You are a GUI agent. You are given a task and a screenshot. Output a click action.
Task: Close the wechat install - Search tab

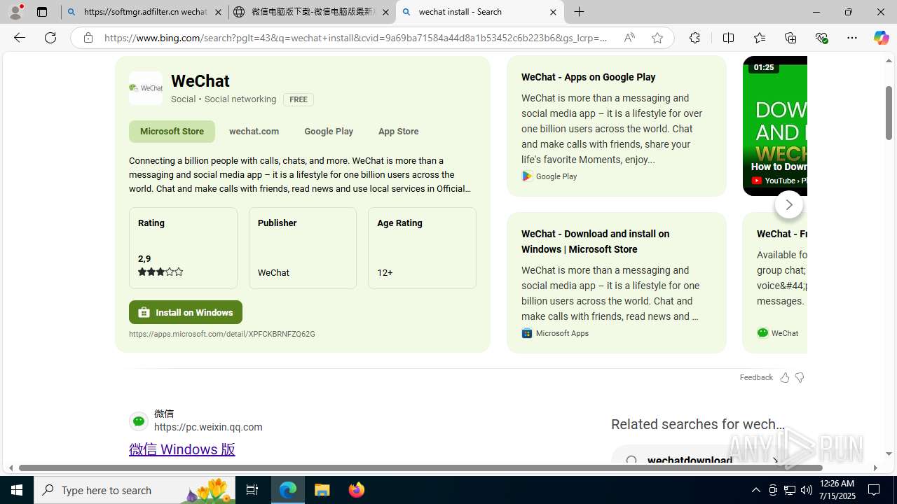(x=553, y=12)
